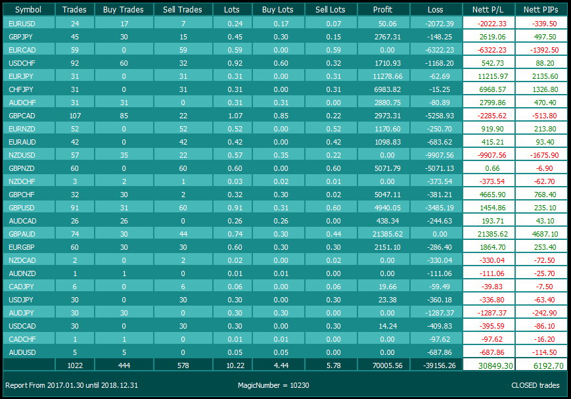The width and height of the screenshot is (571, 399).
Task: Click GBPCAD Loss value -5258.93
Action: (x=439, y=116)
